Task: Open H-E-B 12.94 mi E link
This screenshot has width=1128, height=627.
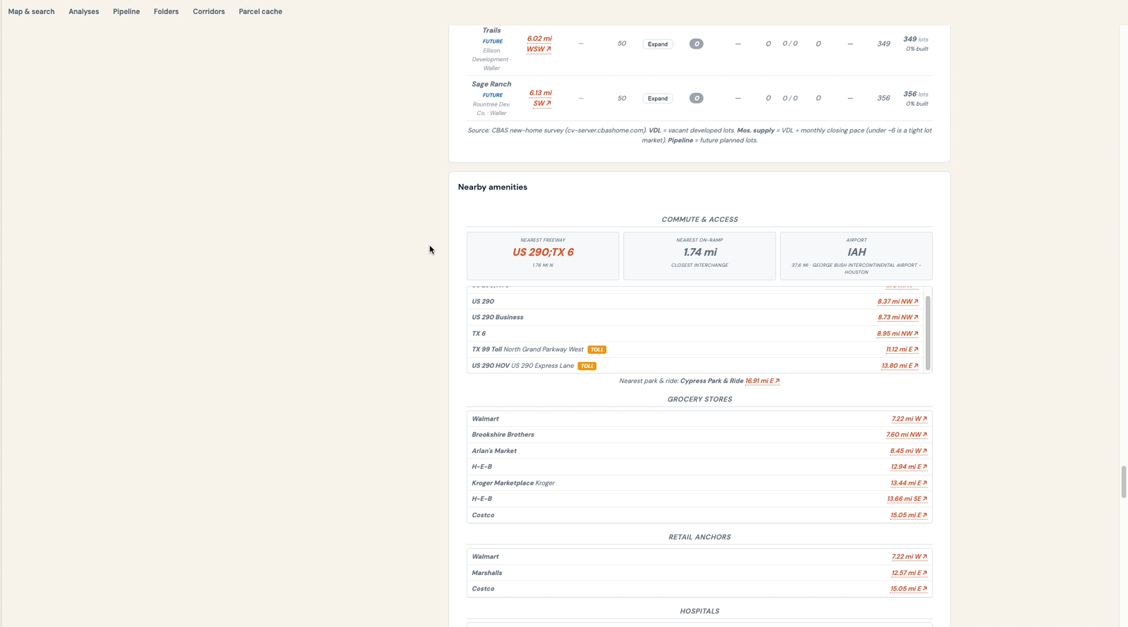Action: point(909,467)
